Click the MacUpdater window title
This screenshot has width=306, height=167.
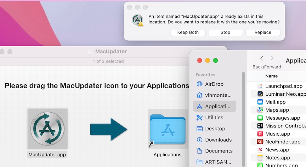(111, 52)
